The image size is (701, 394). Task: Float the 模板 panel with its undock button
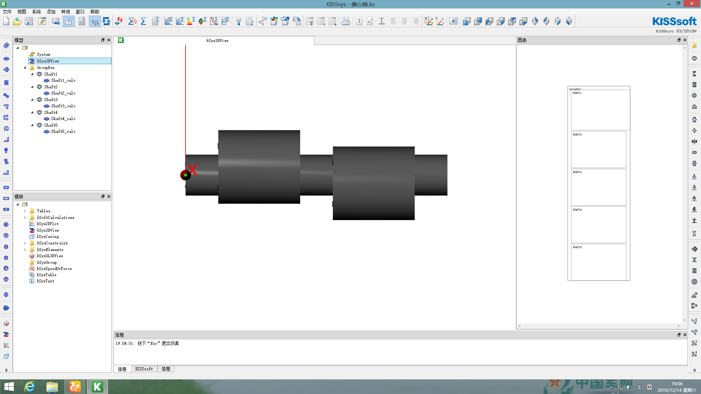(103, 197)
